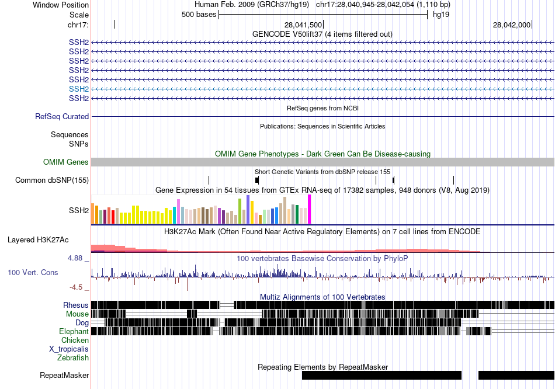The image size is (555, 389).
Task: Open the GTEx Gene Expression track title
Action: click(322, 190)
